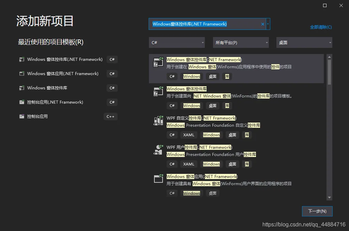Click the WPF 用户控件库 template icon

click(x=158, y=150)
